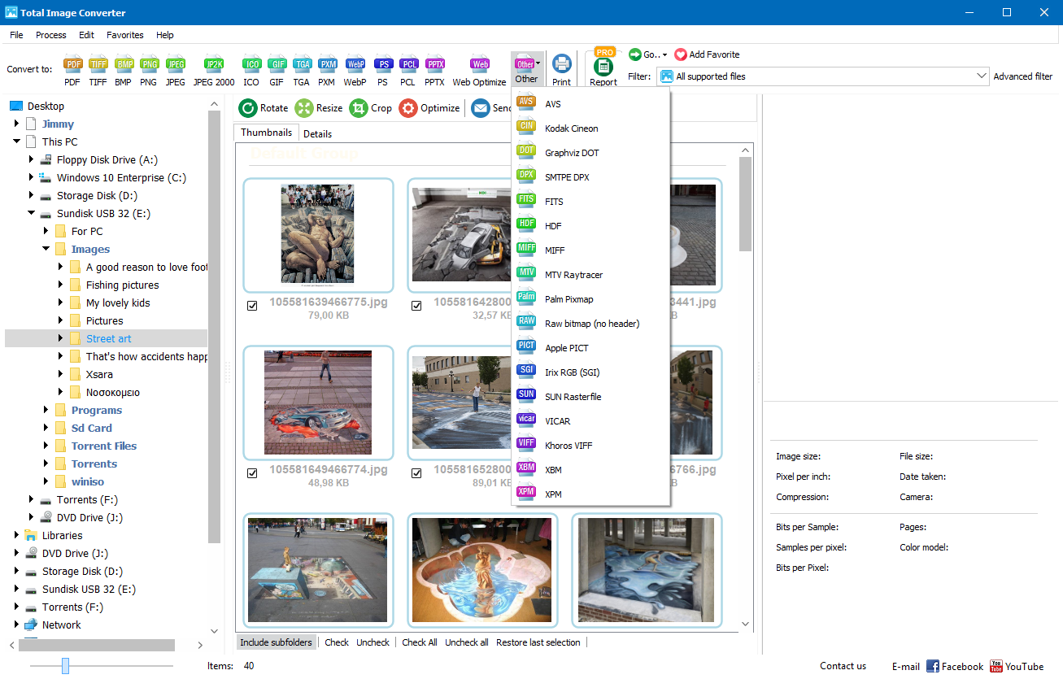Image resolution: width=1063 pixels, height=679 pixels.
Task: Select JPEG 2000 conversion icon
Action: pos(214,71)
